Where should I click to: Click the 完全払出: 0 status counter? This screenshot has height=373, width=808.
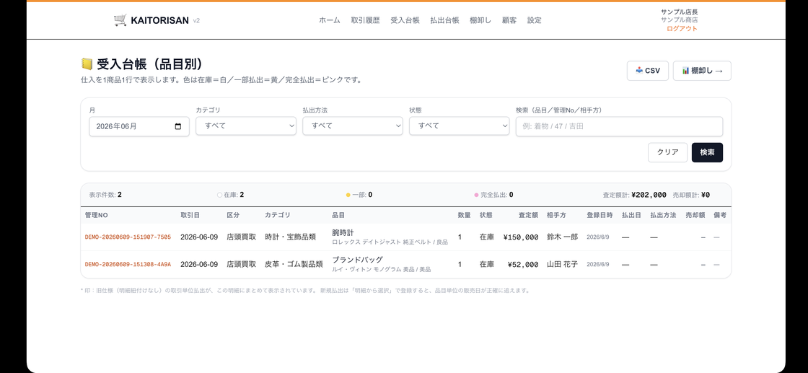[493, 195]
